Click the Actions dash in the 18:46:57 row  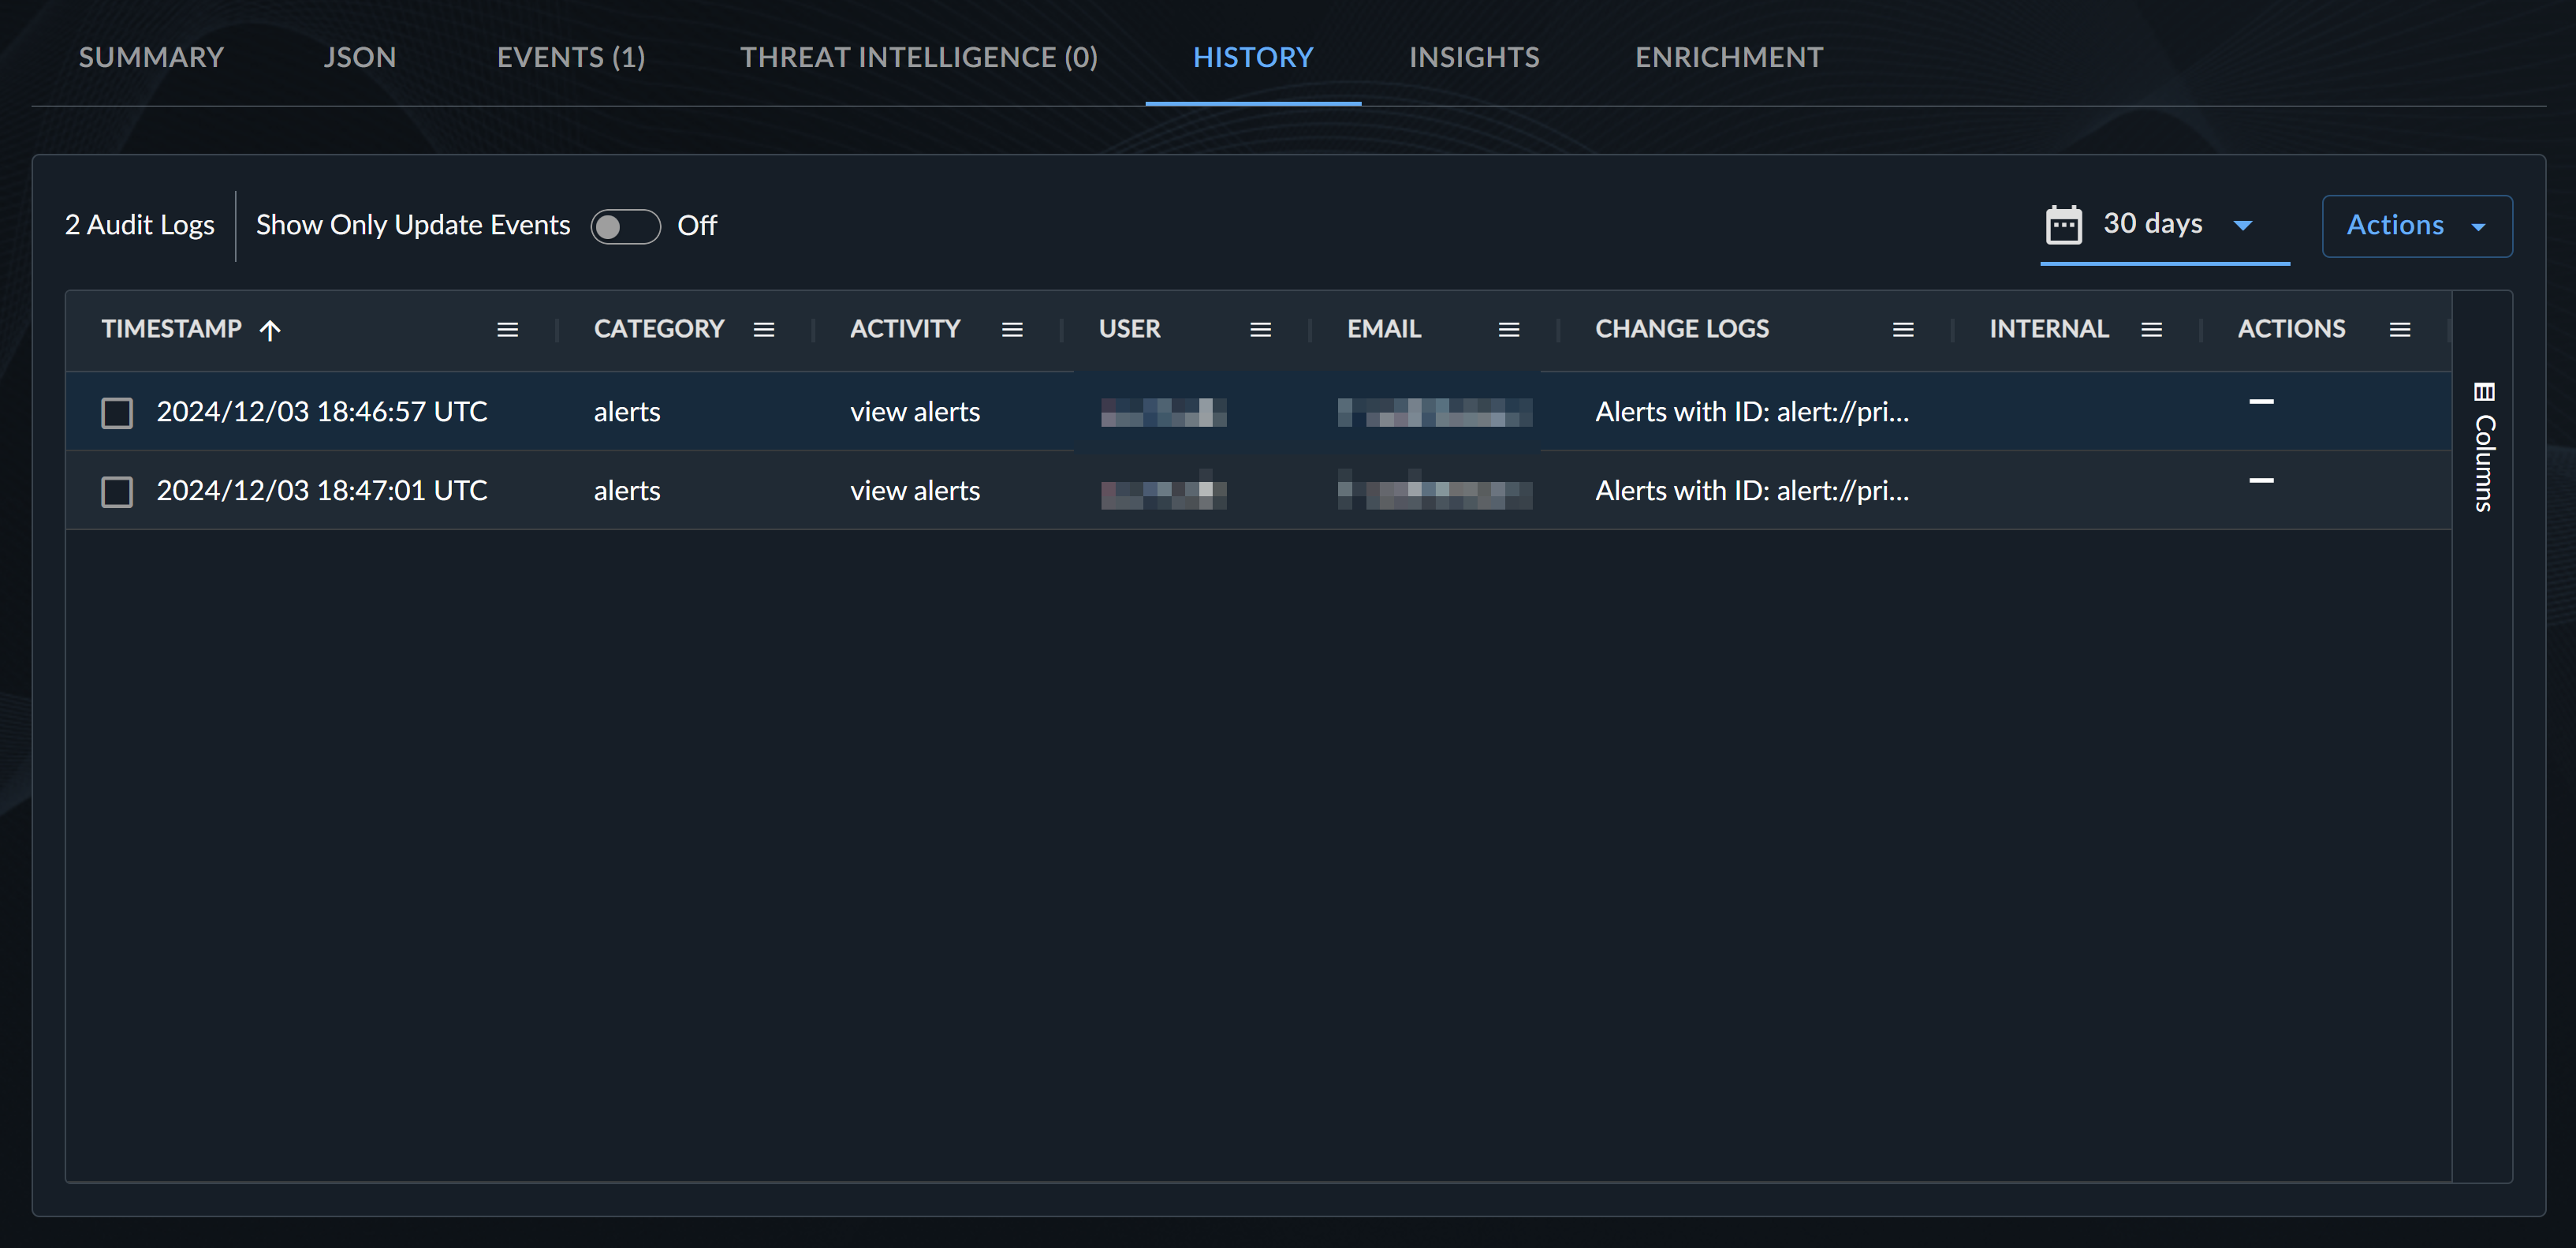tap(2261, 402)
